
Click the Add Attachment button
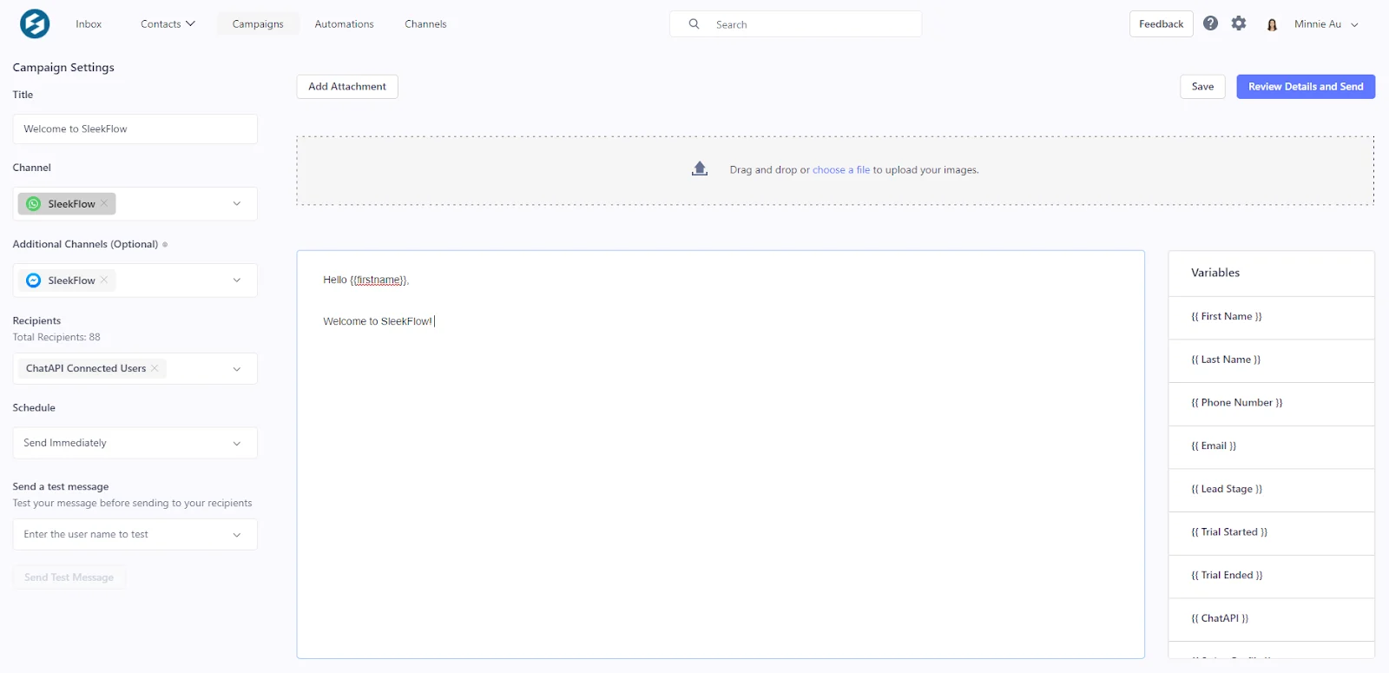coord(347,87)
